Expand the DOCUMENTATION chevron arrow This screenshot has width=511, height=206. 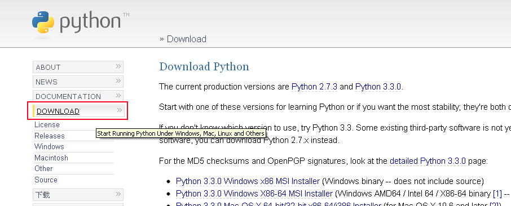coord(118,96)
